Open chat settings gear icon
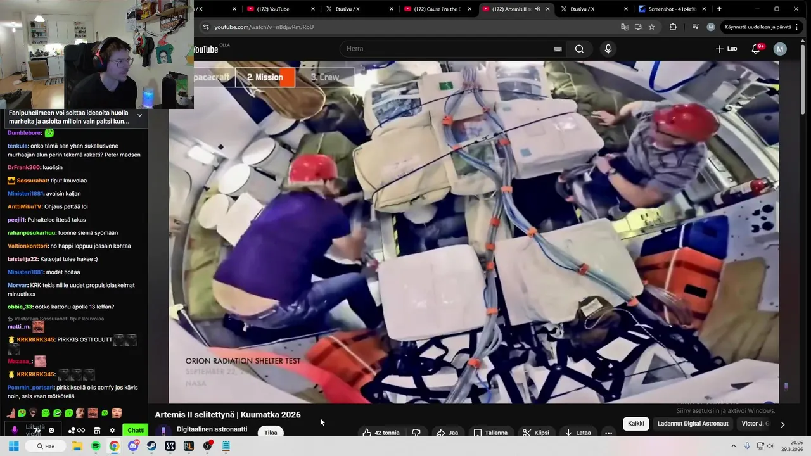Screen dimensions: 811x456 click(112, 430)
